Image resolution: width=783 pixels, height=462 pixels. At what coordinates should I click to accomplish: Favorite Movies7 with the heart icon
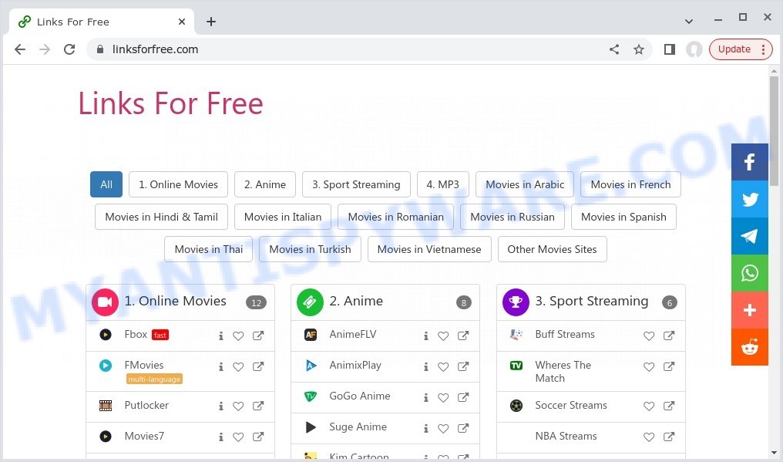(x=238, y=437)
